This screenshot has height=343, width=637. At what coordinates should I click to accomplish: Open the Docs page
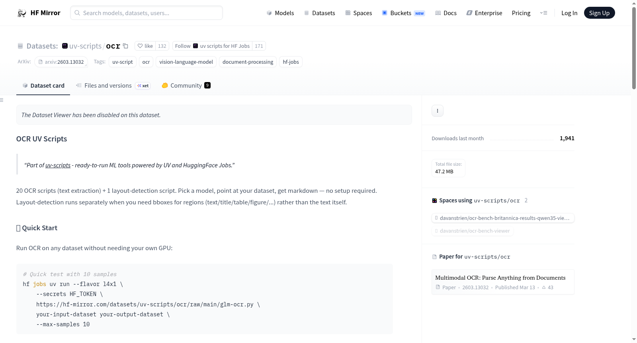[x=446, y=13]
